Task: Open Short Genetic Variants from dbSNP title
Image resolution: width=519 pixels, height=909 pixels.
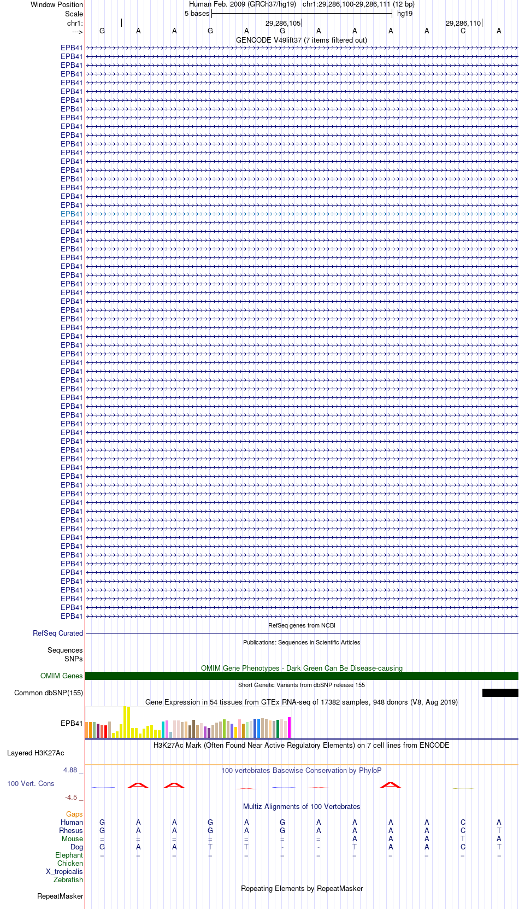Action: click(302, 685)
